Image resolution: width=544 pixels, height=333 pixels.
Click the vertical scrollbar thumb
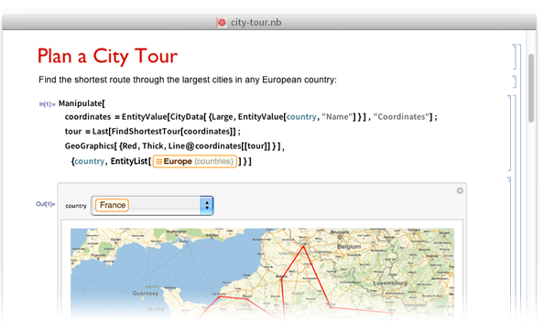pos(531,88)
